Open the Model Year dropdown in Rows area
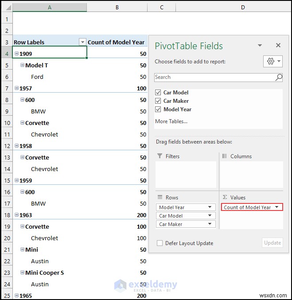The image size is (292, 300). click(x=210, y=207)
